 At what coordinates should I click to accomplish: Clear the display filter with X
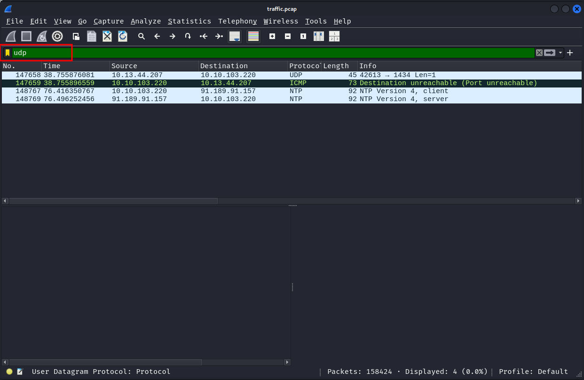tap(539, 53)
